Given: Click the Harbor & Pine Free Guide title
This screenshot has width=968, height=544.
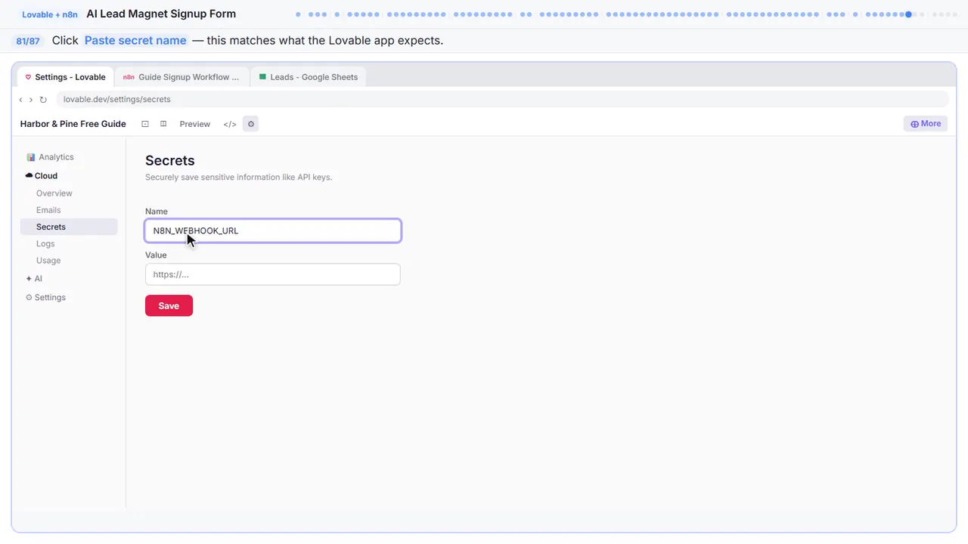Looking at the screenshot, I should [73, 124].
